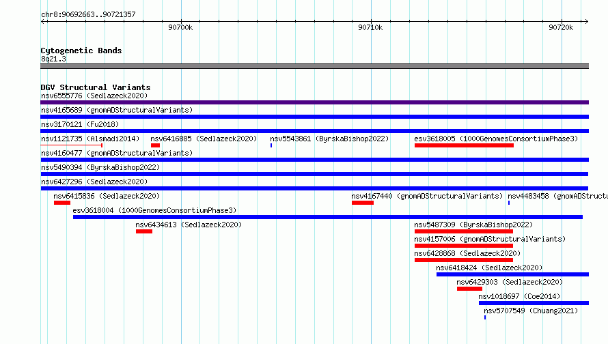Select the blue bar under nsv4160477

coord(314,160)
